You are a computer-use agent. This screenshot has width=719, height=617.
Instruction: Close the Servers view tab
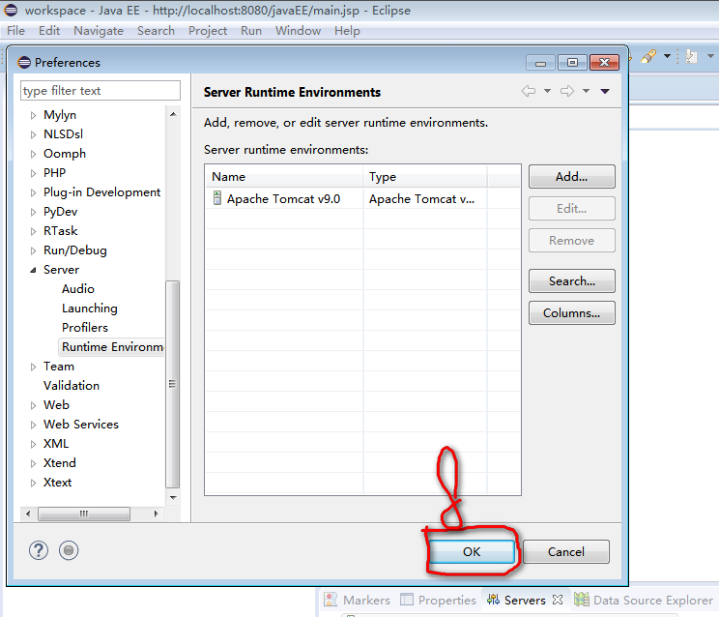click(558, 600)
